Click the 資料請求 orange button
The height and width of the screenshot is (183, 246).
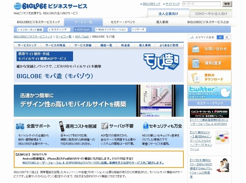209,63
